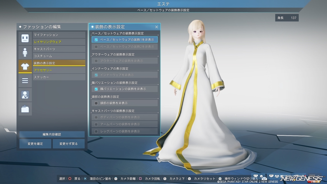The height and width of the screenshot is (184, 327).
Task: Click the エステ screen title
Action: tap(163, 4)
